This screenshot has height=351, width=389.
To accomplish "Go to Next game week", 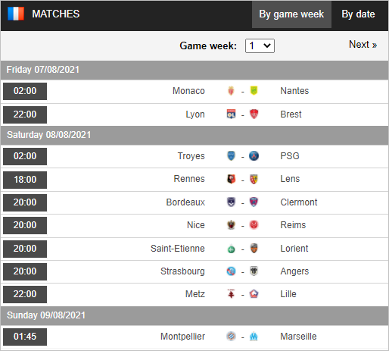I will click(x=363, y=45).
